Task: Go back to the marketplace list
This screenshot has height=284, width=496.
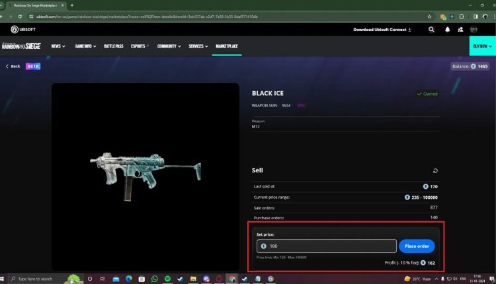Action: 13,66
